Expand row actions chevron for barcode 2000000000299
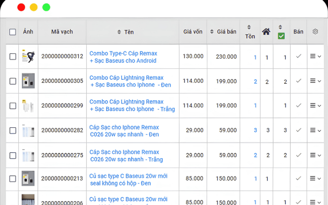 [319, 106]
